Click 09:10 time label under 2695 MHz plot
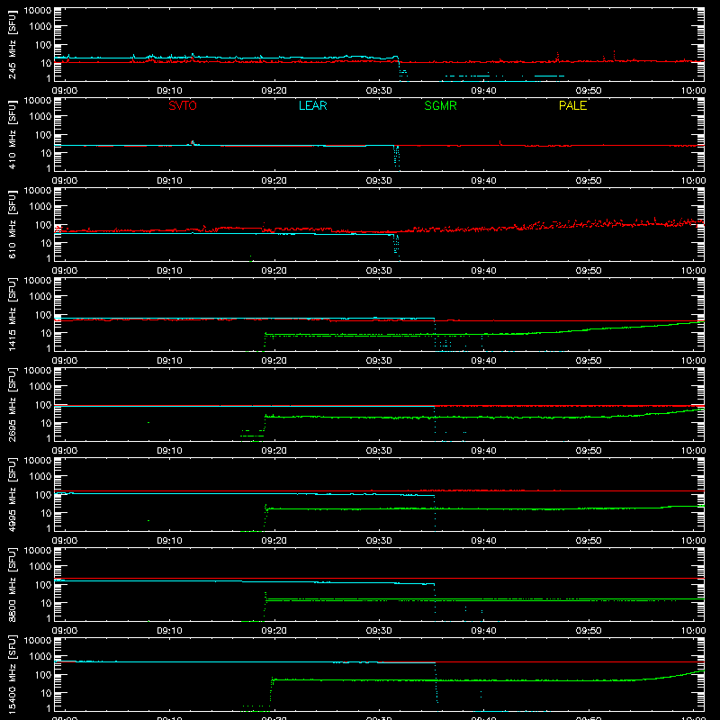 (x=169, y=451)
